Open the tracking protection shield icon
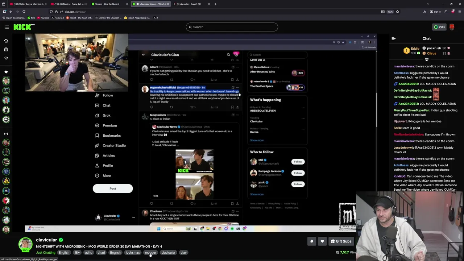 [x=51, y=12]
